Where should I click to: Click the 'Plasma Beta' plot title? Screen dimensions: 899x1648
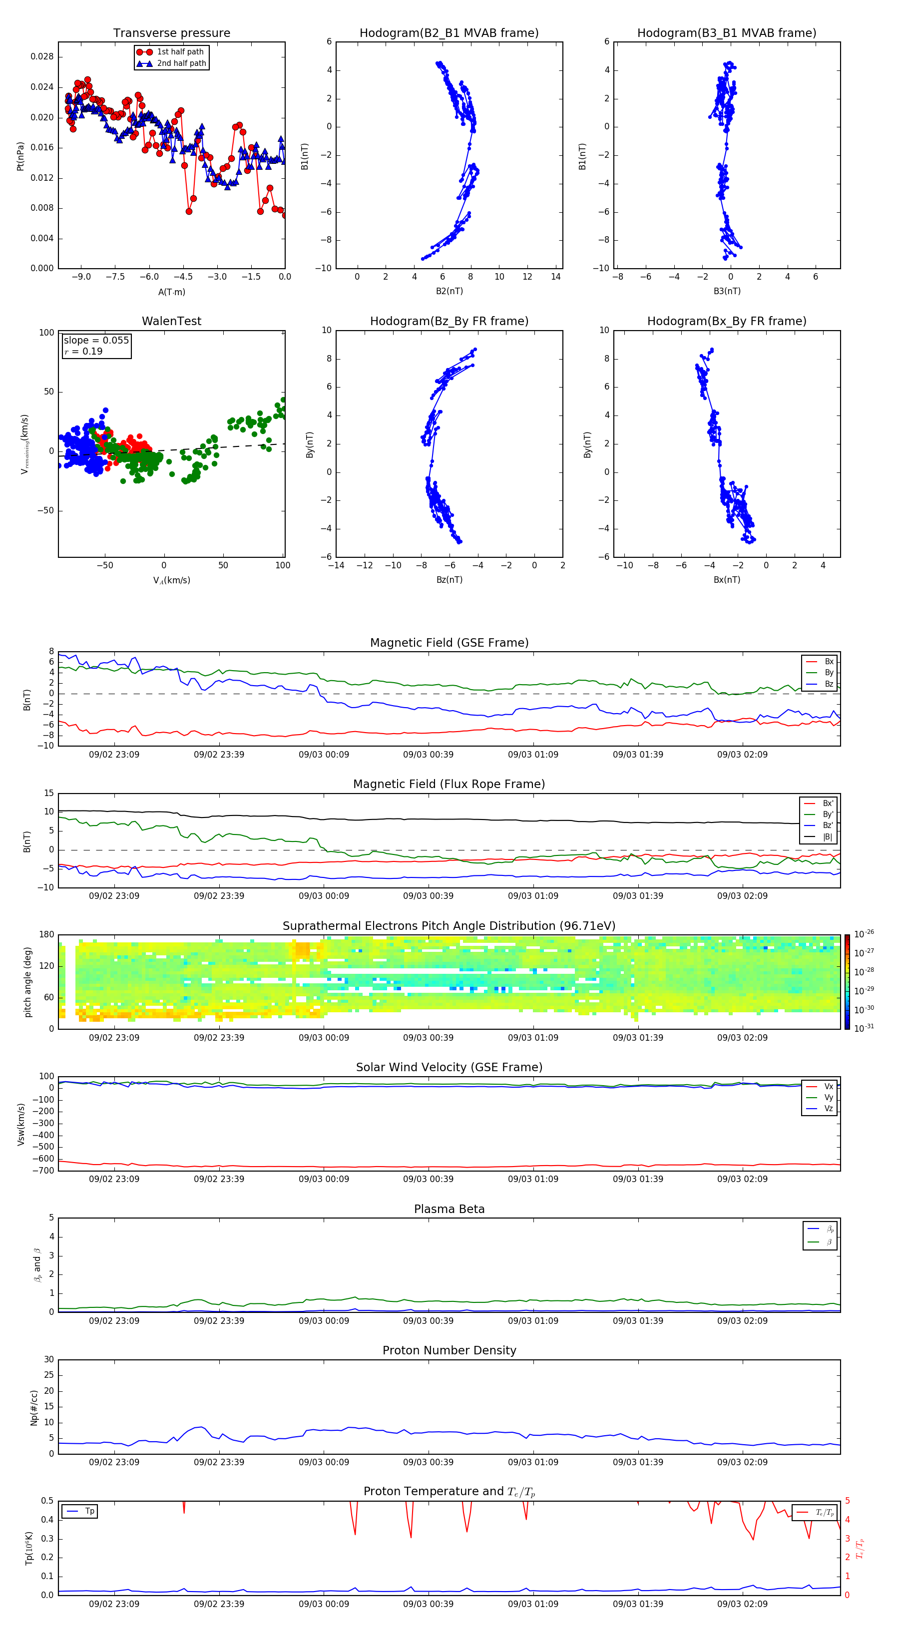pyautogui.click(x=449, y=1209)
